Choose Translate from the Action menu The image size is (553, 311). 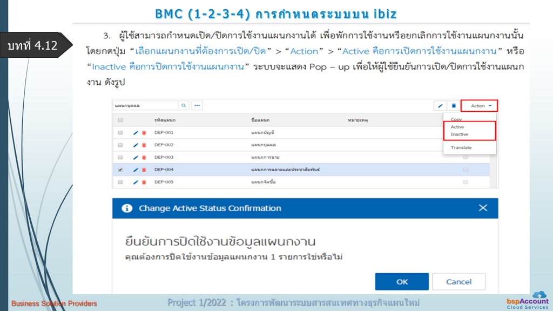461,148
